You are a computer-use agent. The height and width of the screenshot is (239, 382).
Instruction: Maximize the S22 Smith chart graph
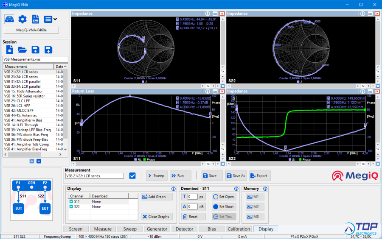[370, 14]
